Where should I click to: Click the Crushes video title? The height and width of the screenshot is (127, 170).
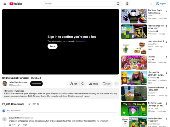pos(151,57)
